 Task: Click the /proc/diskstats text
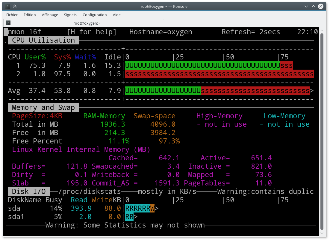[90, 192]
